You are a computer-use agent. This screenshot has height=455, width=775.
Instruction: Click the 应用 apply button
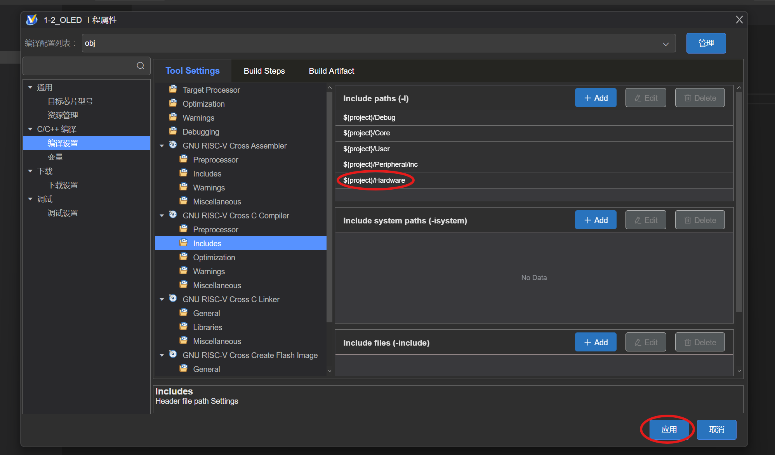tap(669, 429)
